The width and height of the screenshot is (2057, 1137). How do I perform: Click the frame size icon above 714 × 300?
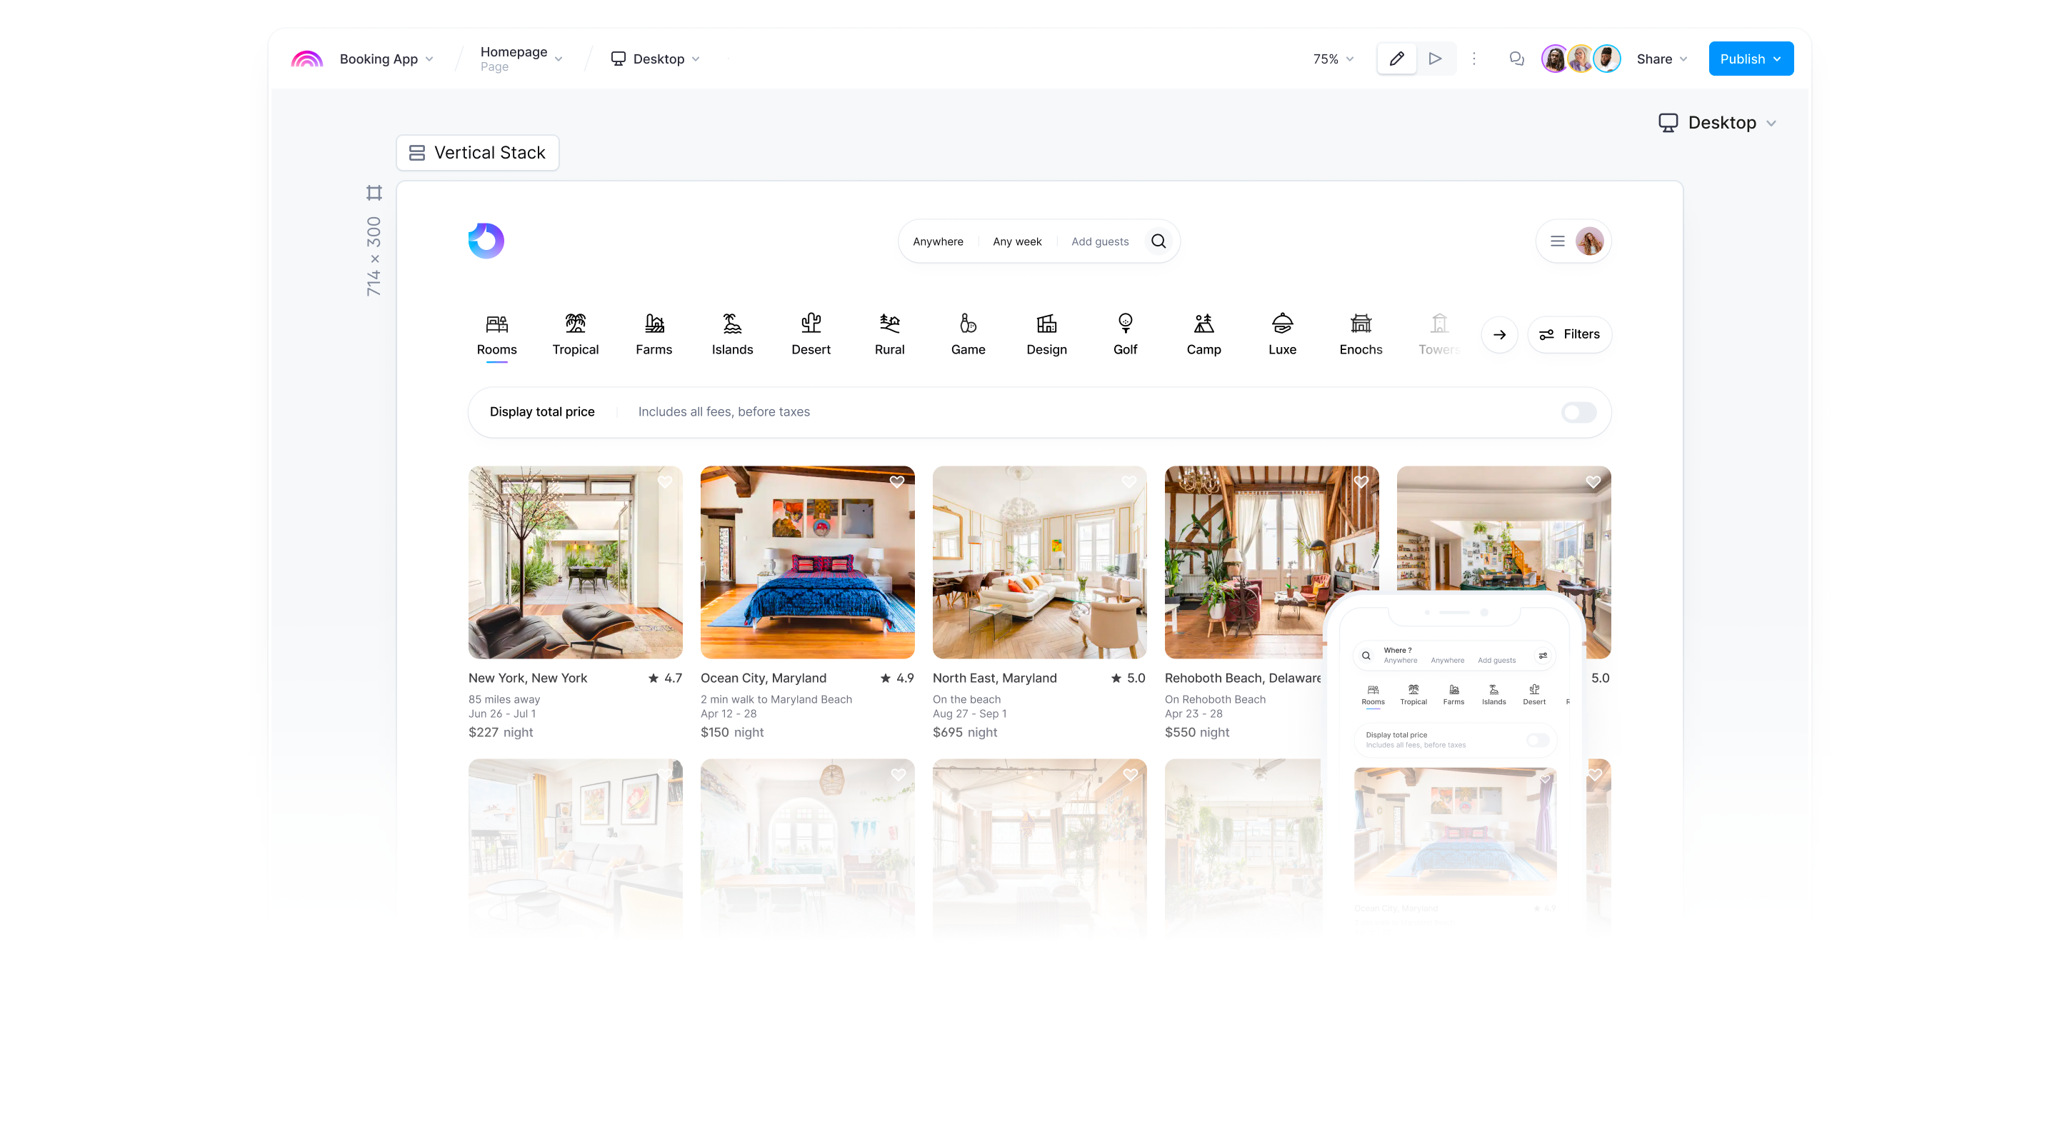click(x=374, y=192)
